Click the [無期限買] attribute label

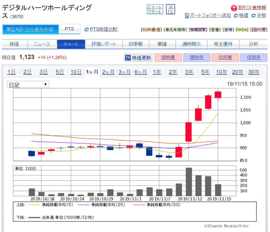(x=198, y=30)
